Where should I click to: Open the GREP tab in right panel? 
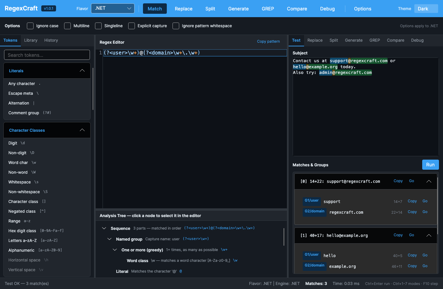pyautogui.click(x=375, y=40)
